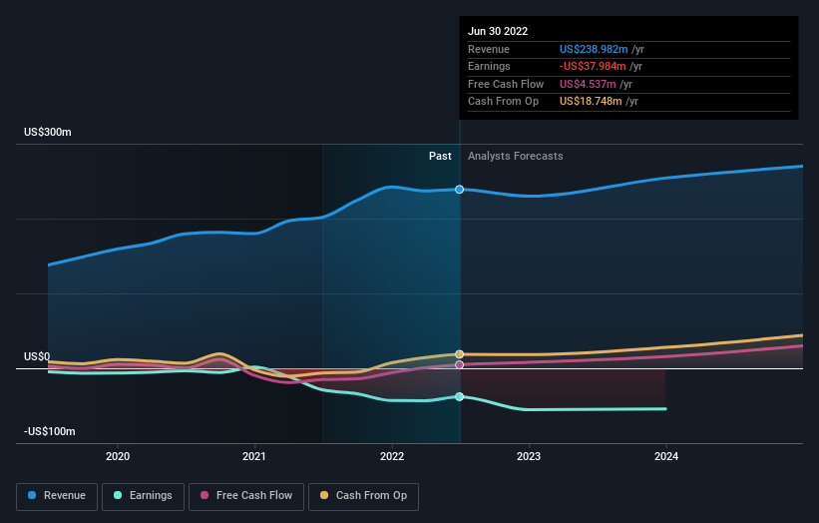Select the orange Cash From Op data point
Screen dimensions: 819x523
click(459, 354)
